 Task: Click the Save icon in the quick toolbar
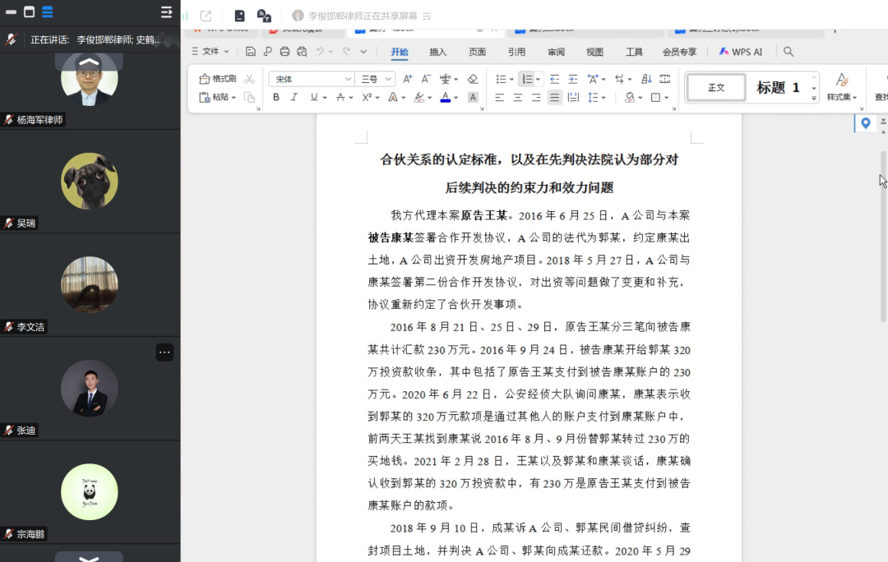[x=251, y=51]
